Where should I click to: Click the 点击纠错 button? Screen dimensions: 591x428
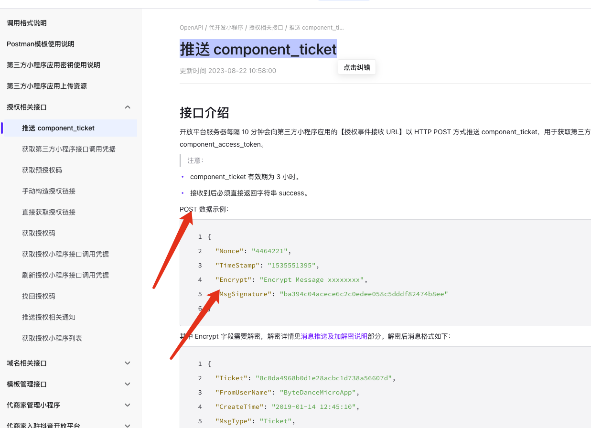(x=356, y=67)
